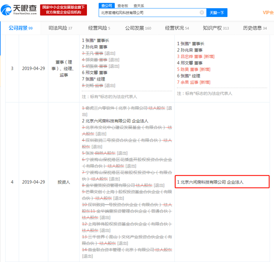Click the VIP会员 link
This screenshot has width=274, height=262.
268,13
